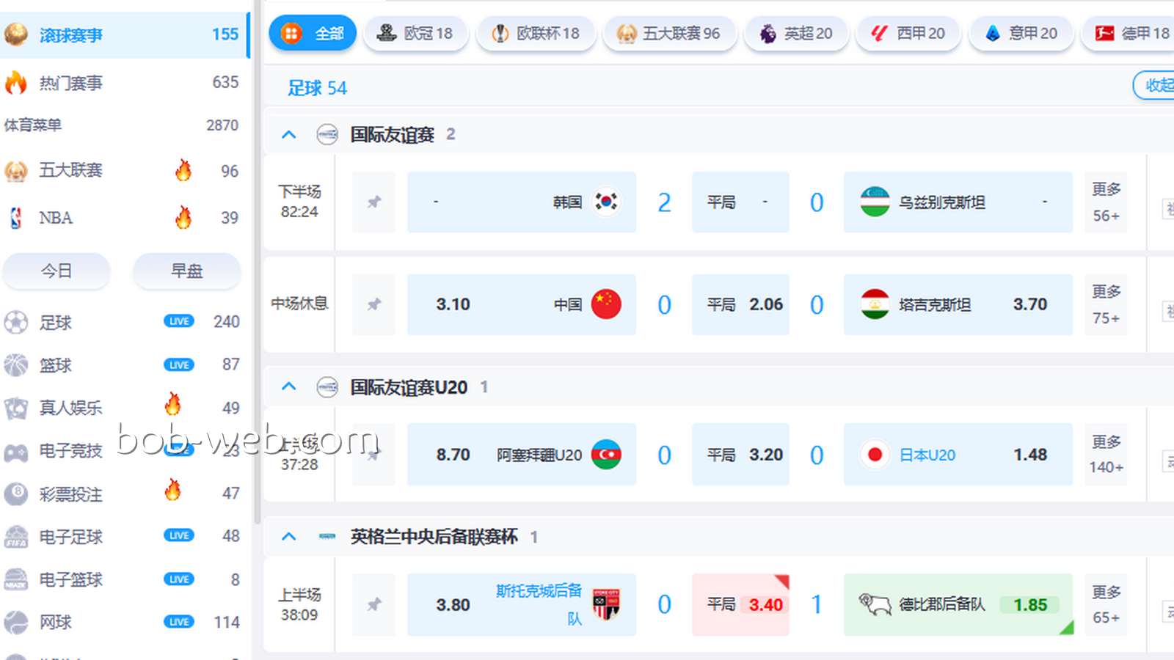Select the 全部 tab
Image resolution: width=1174 pixels, height=660 pixels.
tap(313, 33)
